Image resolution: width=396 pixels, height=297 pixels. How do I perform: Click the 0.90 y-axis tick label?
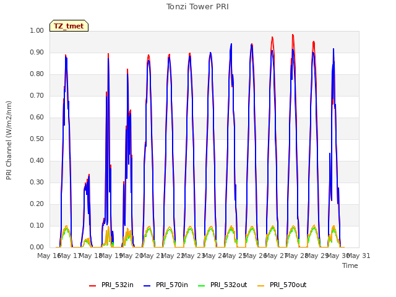[37, 52]
